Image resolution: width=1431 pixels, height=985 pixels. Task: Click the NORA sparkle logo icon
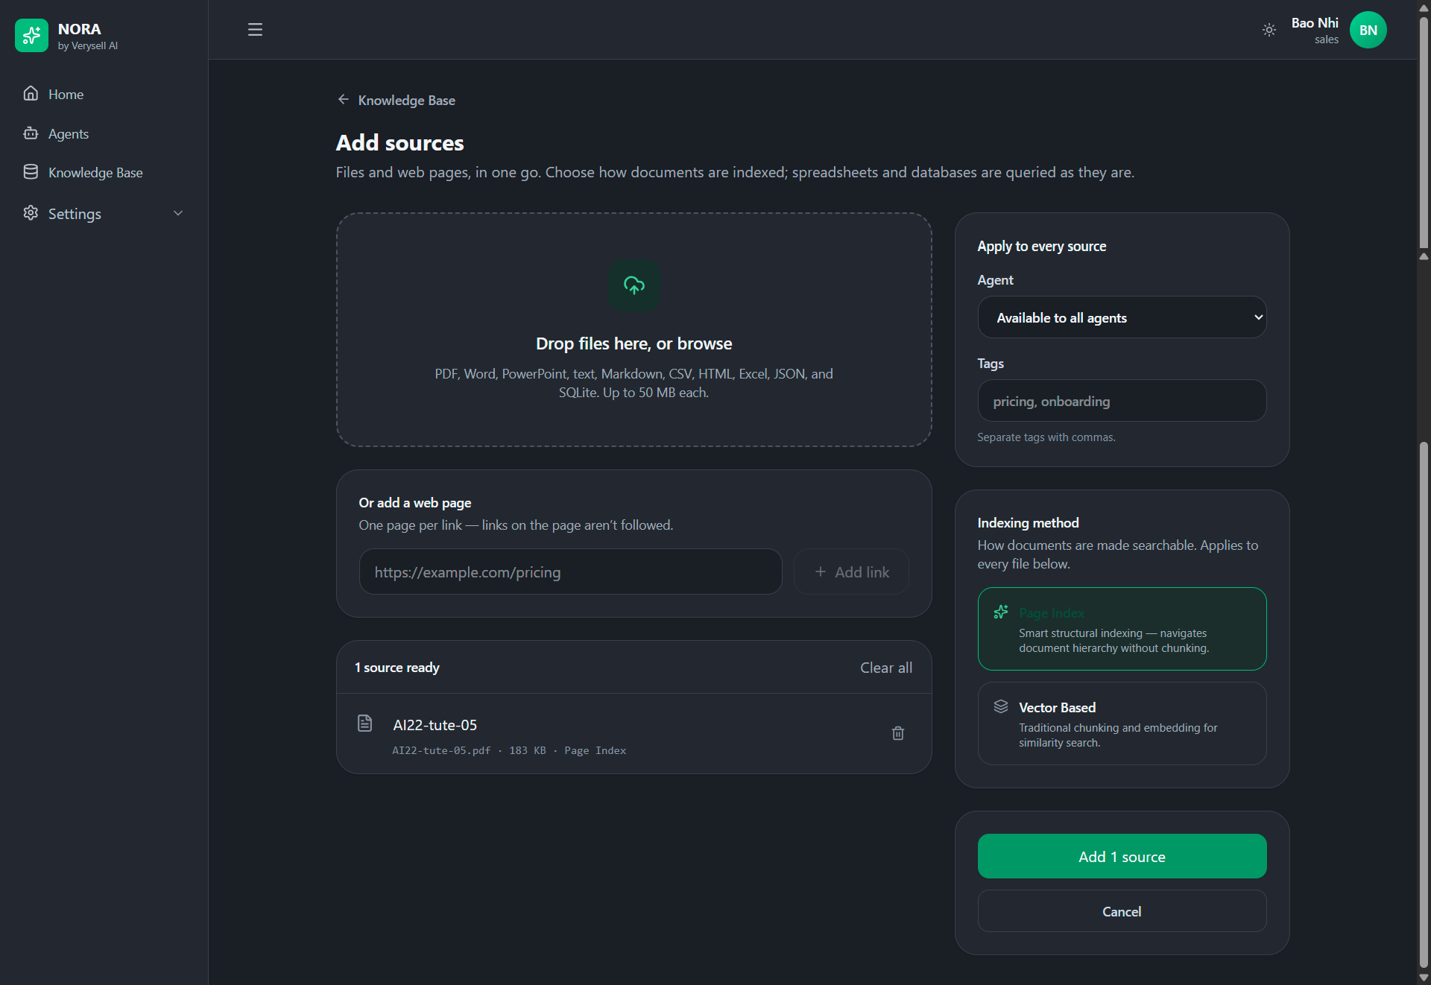click(x=31, y=35)
